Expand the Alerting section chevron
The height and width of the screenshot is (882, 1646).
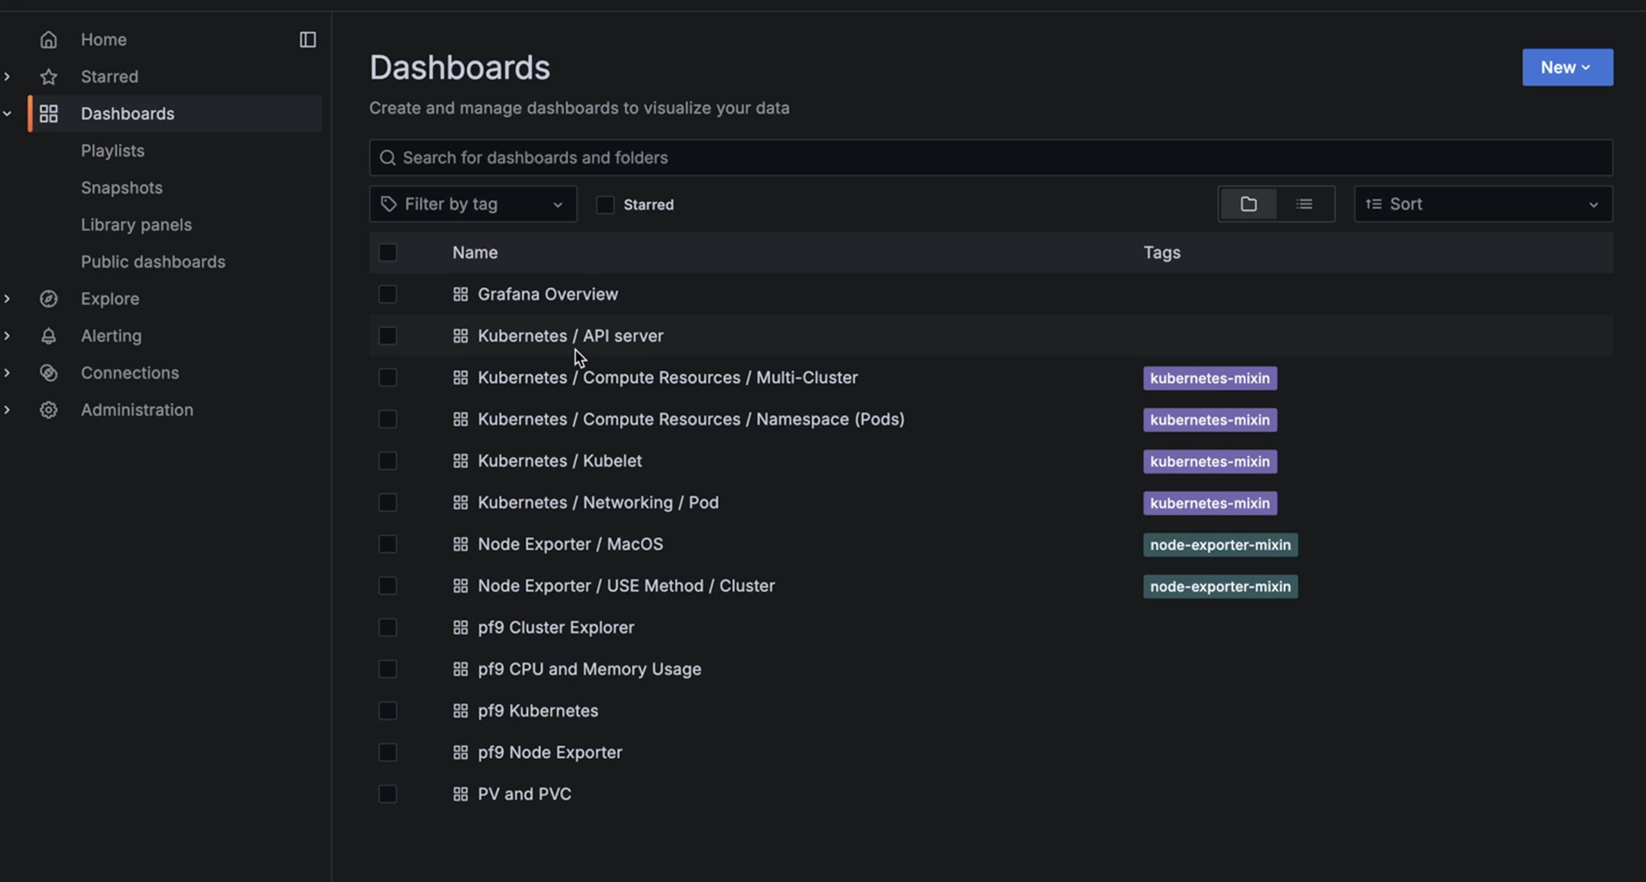[x=7, y=336]
